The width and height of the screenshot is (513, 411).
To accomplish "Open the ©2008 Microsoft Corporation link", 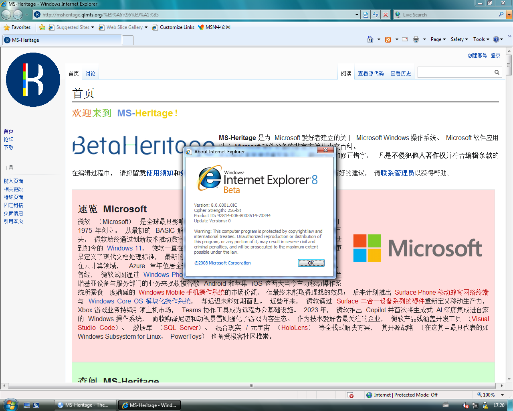I will [x=222, y=263].
